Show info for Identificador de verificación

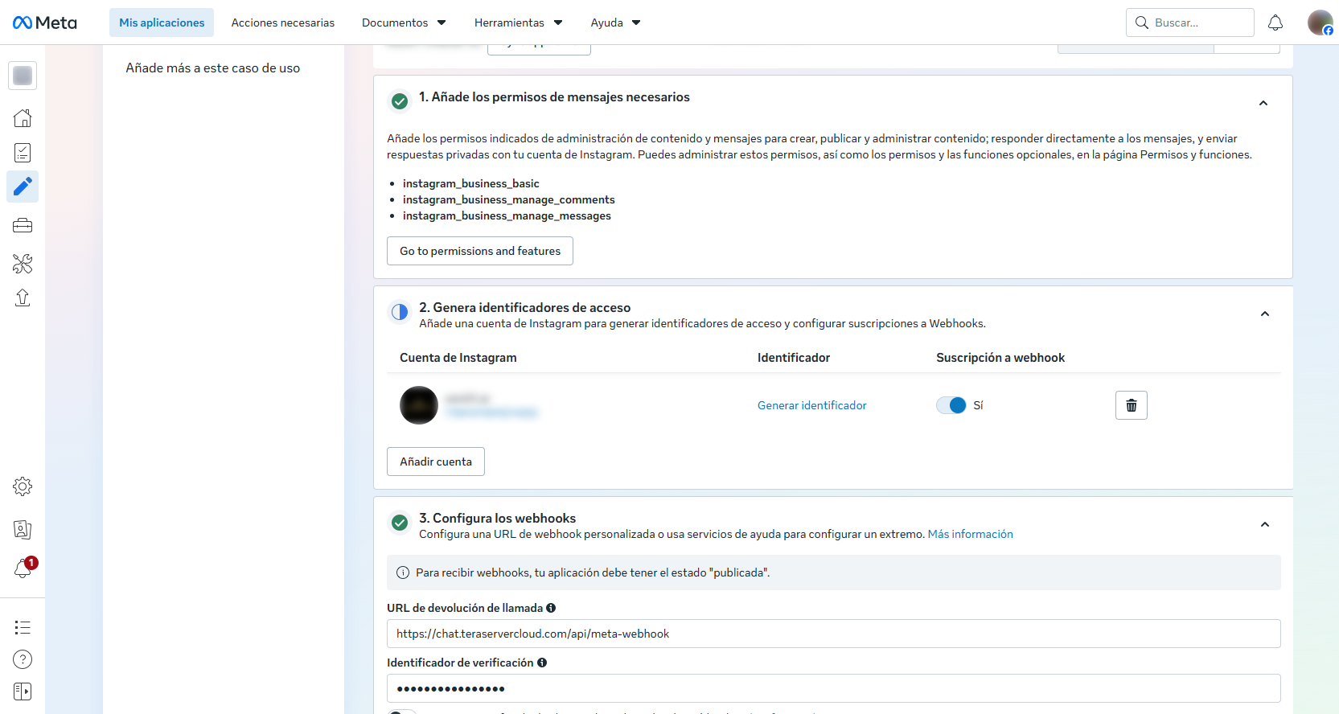[542, 663]
